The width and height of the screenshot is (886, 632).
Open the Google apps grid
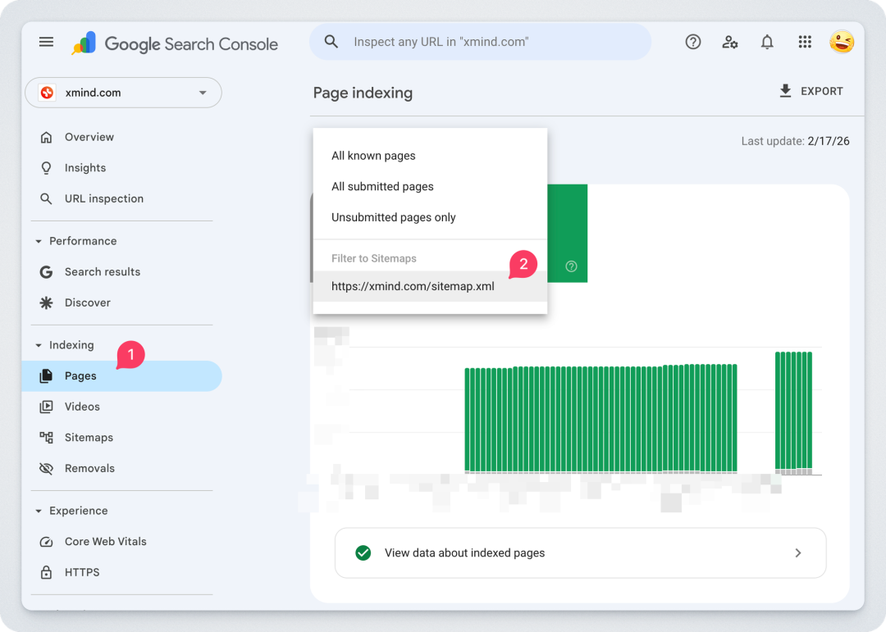coord(805,42)
